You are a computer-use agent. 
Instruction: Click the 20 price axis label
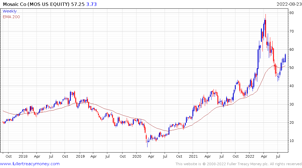(291, 122)
